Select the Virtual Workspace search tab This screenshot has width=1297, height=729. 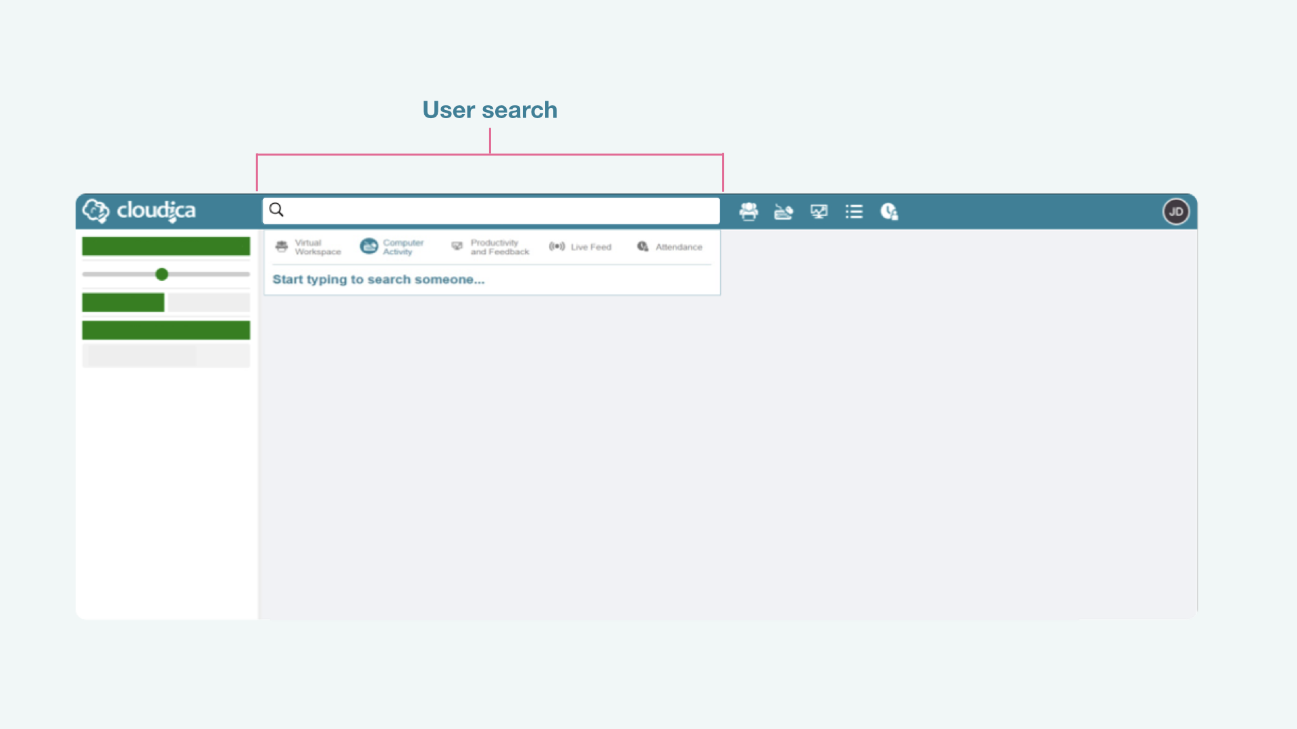pyautogui.click(x=308, y=247)
